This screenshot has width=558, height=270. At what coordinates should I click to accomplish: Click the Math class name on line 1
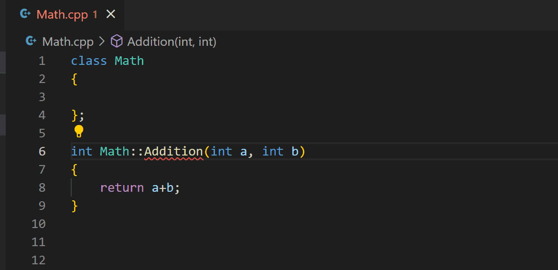point(129,61)
